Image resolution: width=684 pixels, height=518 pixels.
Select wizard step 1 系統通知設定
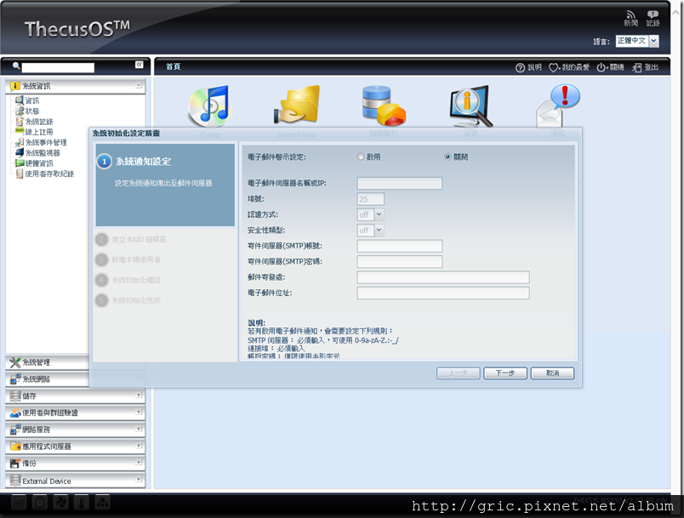(x=165, y=185)
